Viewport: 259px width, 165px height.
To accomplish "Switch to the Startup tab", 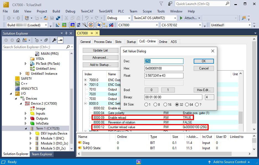I will (x=131, y=42).
